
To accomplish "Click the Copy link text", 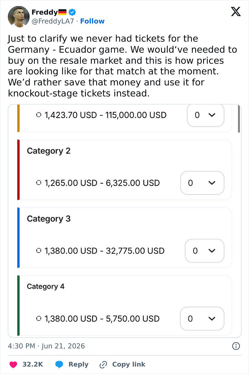I will [x=128, y=364].
